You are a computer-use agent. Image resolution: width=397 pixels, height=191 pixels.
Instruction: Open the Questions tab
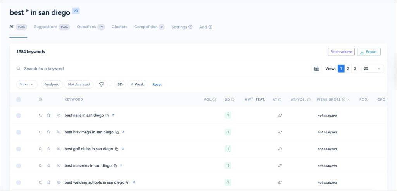pos(91,27)
